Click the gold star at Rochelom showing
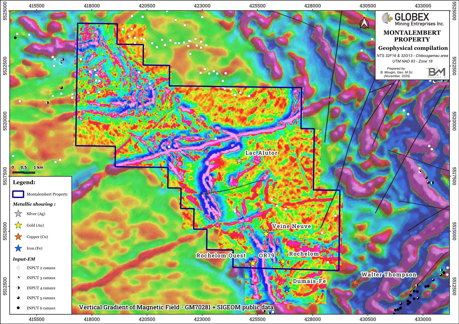This screenshot has height=324, width=459. tap(283, 261)
